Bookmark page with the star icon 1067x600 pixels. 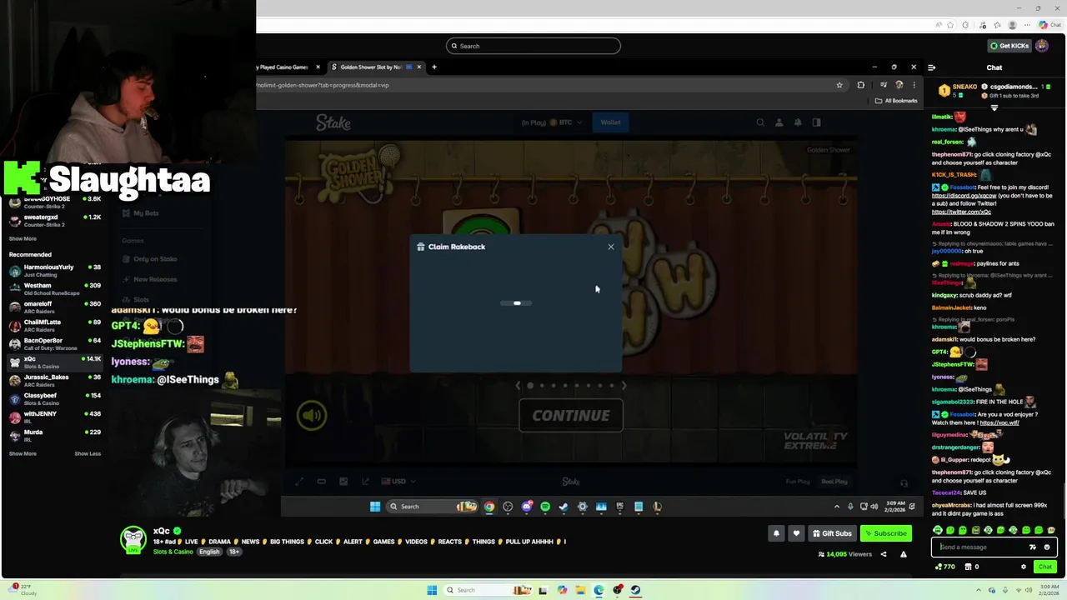tap(839, 85)
